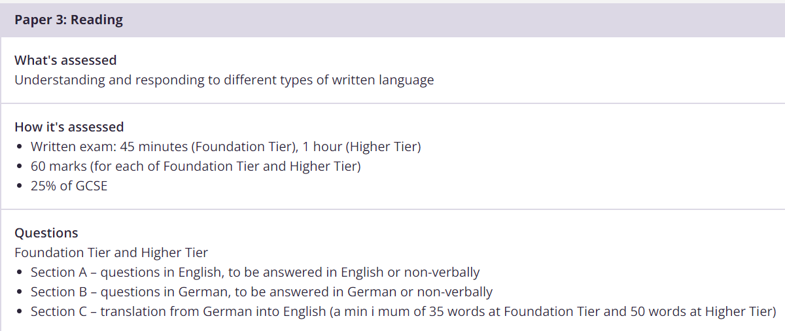Select the 'How it's assessed' heading

69,127
